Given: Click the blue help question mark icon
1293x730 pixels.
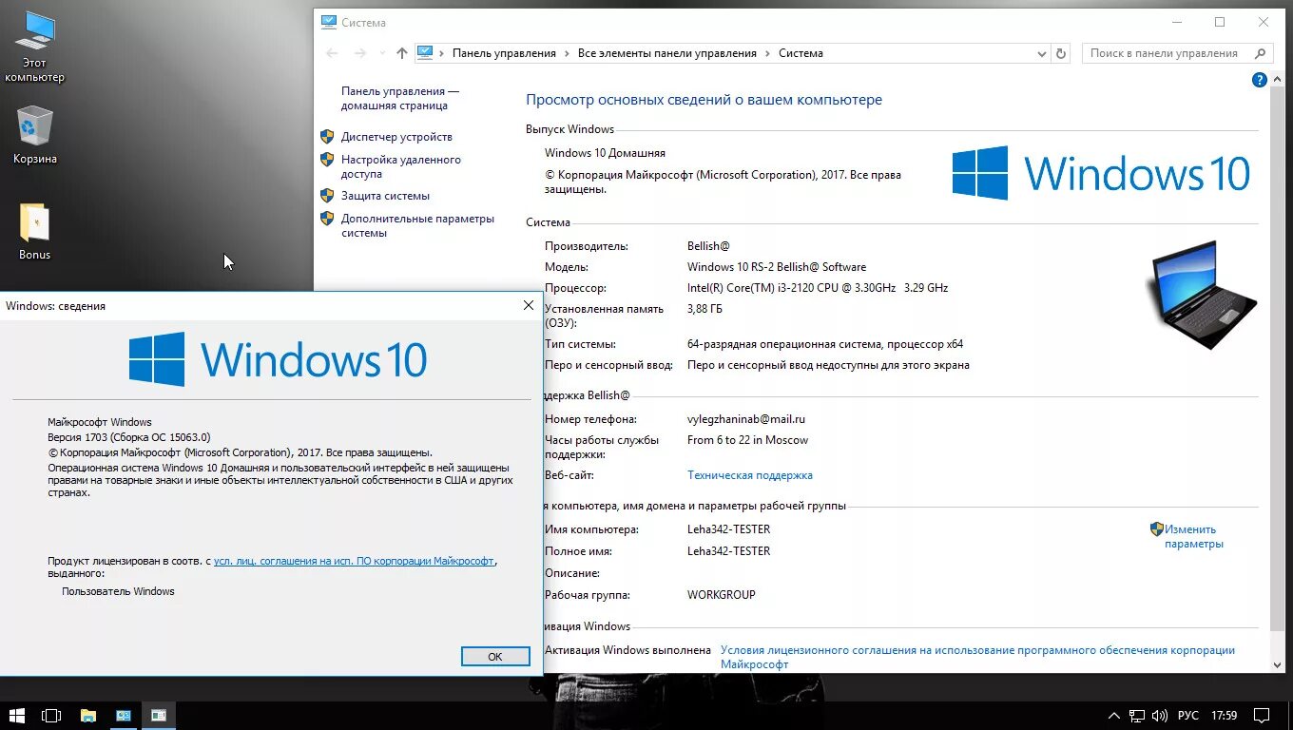Looking at the screenshot, I should (1260, 80).
